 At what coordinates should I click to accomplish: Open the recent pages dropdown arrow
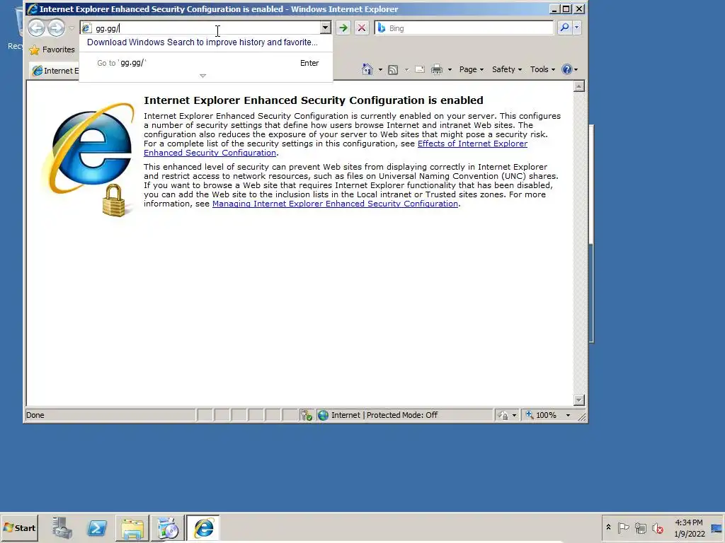(x=72, y=28)
